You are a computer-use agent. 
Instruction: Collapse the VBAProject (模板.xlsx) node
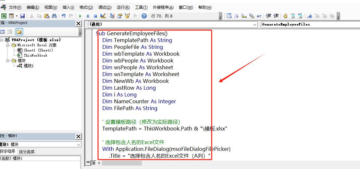(x=1, y=40)
